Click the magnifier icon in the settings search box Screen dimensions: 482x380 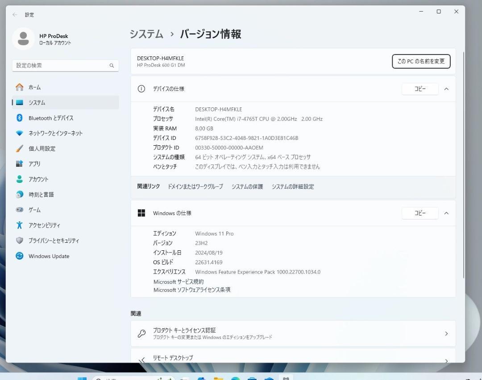[112, 66]
